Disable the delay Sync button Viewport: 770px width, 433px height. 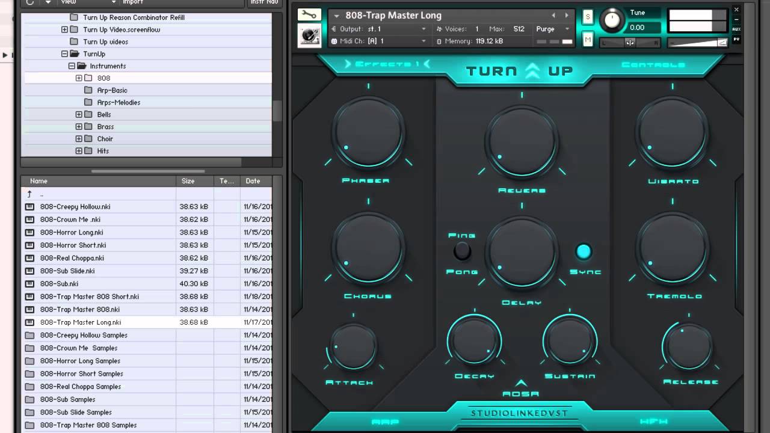(584, 251)
